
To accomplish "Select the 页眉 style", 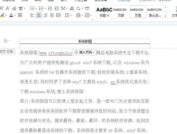I will coord(138,12).
